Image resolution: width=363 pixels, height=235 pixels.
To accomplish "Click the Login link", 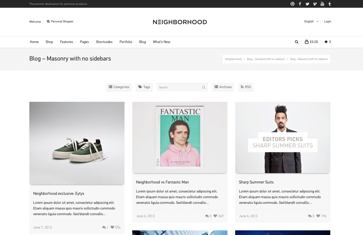I will 327,22.
